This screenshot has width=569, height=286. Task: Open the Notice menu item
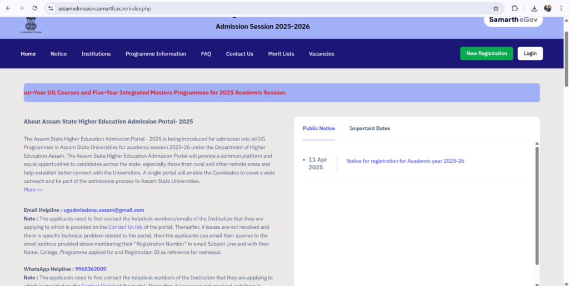click(x=58, y=54)
